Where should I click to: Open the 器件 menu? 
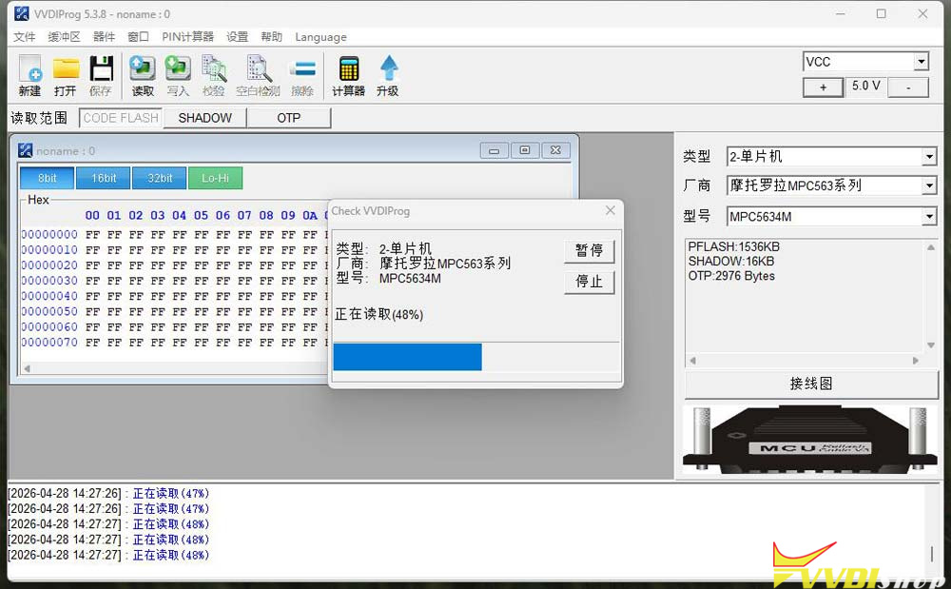104,37
